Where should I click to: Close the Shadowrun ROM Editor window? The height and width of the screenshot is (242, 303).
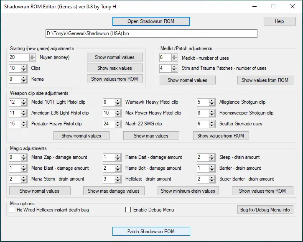tap(293, 6)
